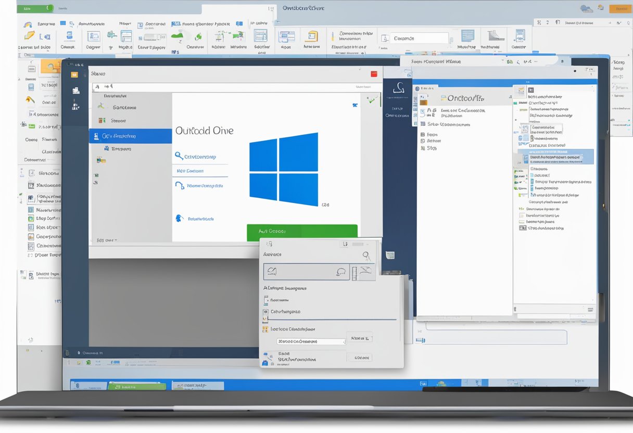Click the headset icon in the center pane
Screen dimensions: 633x433
[x=180, y=185]
